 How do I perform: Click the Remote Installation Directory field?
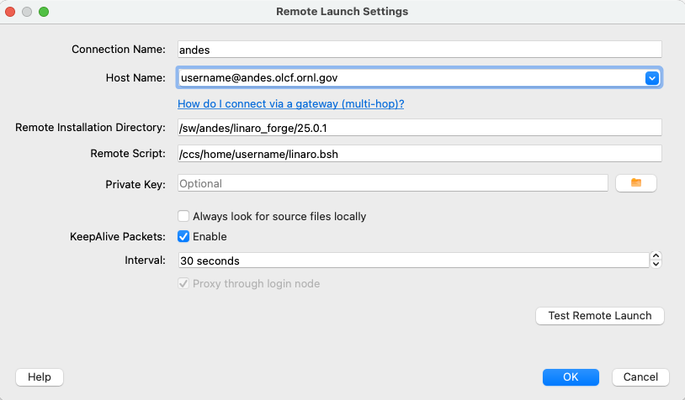[419, 127]
